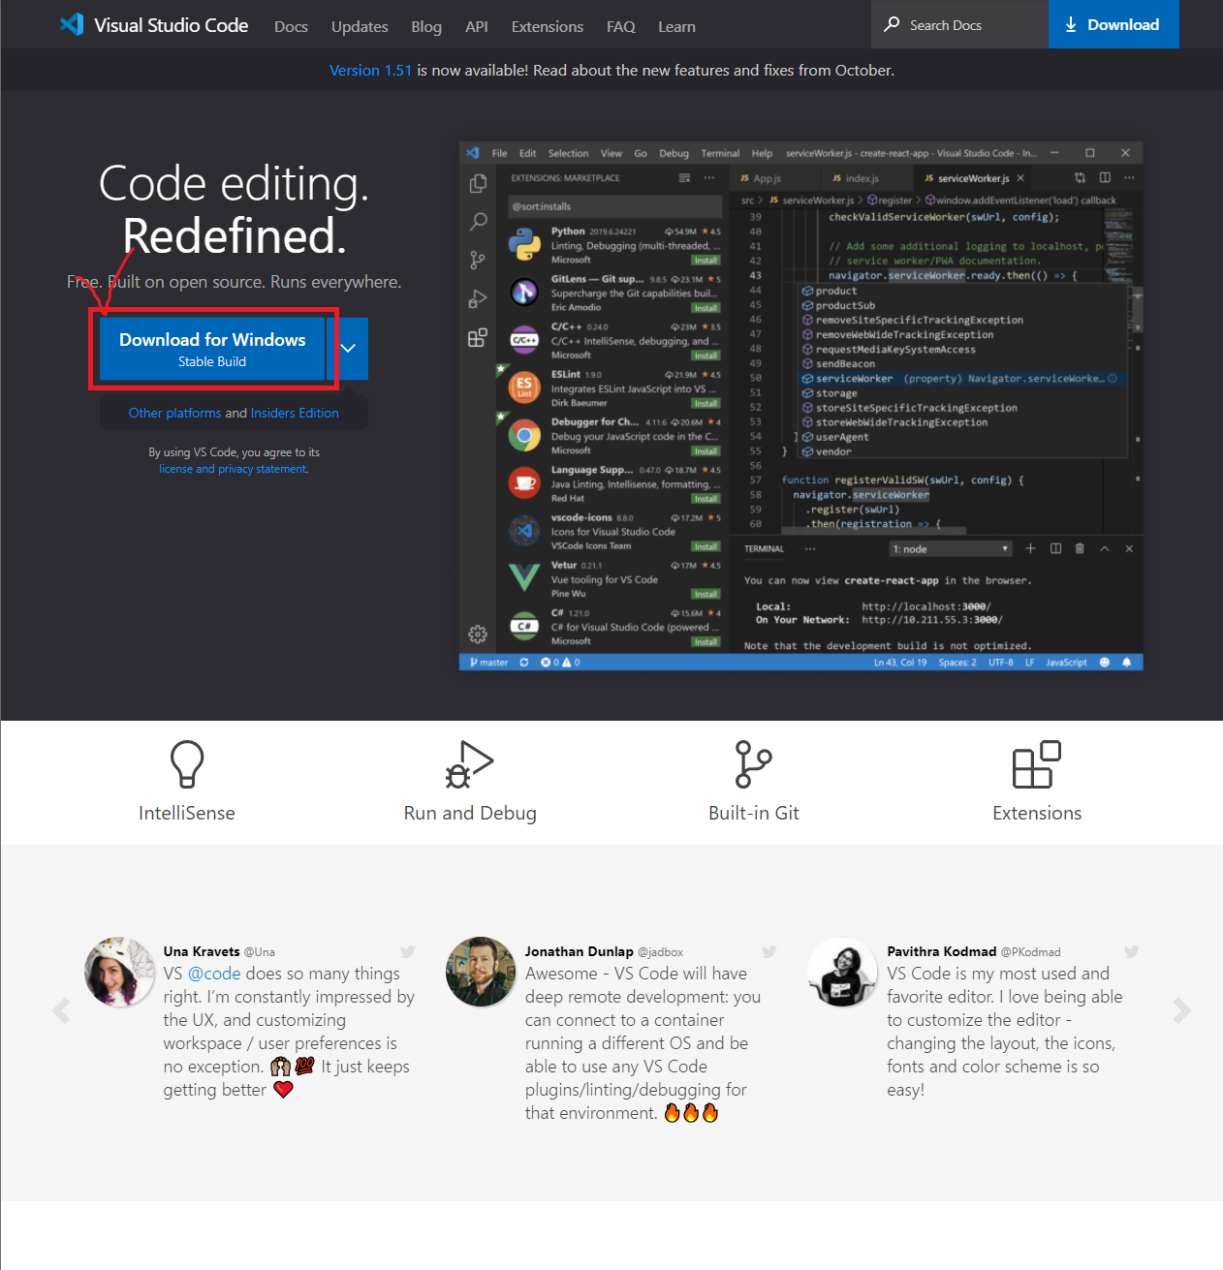The image size is (1223, 1270).
Task: Click the Visual Studio Code logo icon
Action: tap(72, 24)
